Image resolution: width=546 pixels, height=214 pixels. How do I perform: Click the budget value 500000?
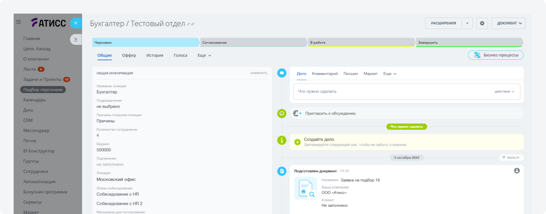pyautogui.click(x=104, y=150)
